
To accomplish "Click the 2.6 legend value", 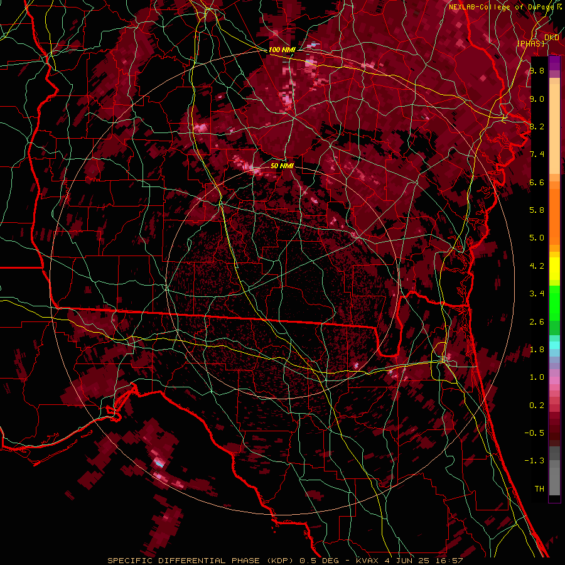I will (537, 322).
